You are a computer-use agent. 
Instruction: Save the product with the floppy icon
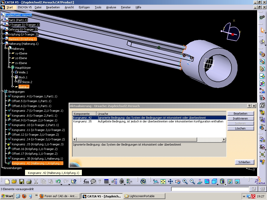pos(22,182)
